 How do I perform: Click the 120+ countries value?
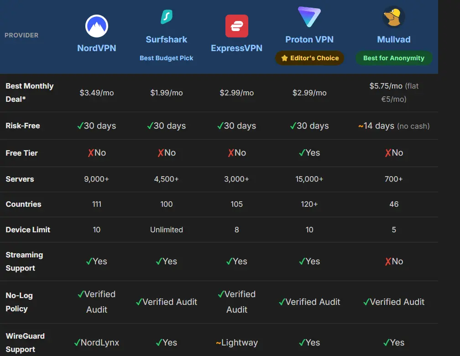[309, 204]
